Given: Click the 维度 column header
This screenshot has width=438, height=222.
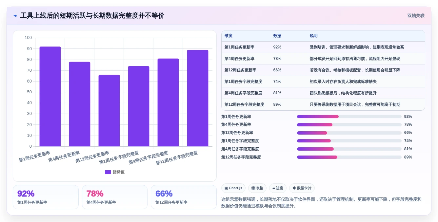Looking at the screenshot, I should click(229, 36).
